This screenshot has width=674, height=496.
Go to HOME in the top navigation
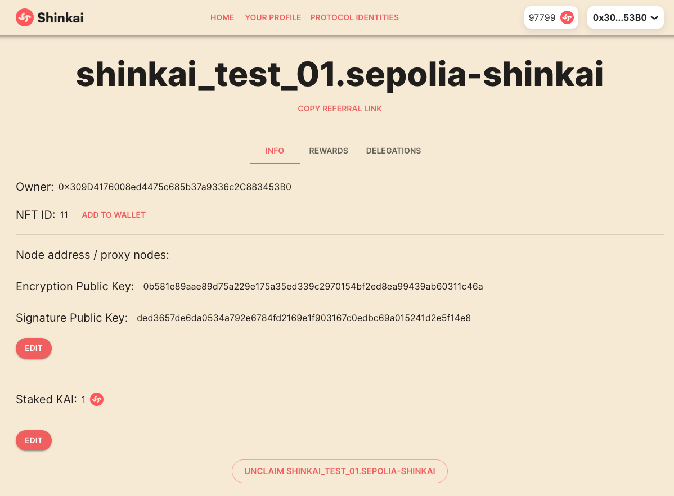222,17
